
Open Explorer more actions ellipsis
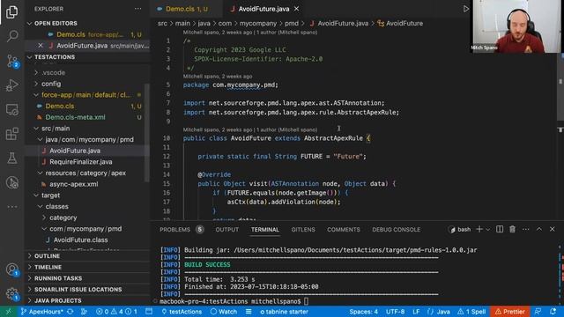[x=137, y=9]
